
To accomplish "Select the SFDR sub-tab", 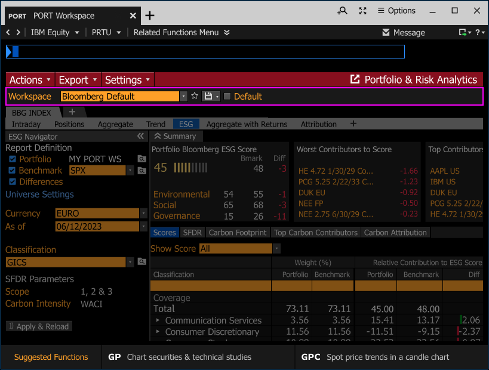I will (192, 233).
